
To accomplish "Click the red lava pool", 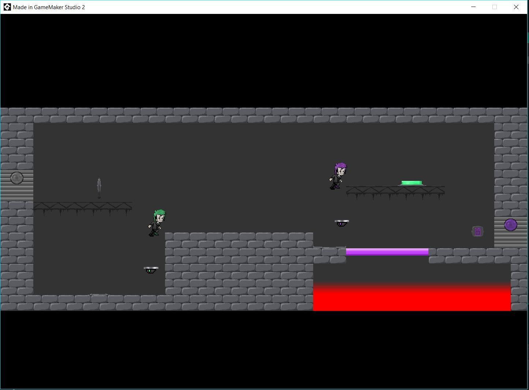I will (412, 297).
